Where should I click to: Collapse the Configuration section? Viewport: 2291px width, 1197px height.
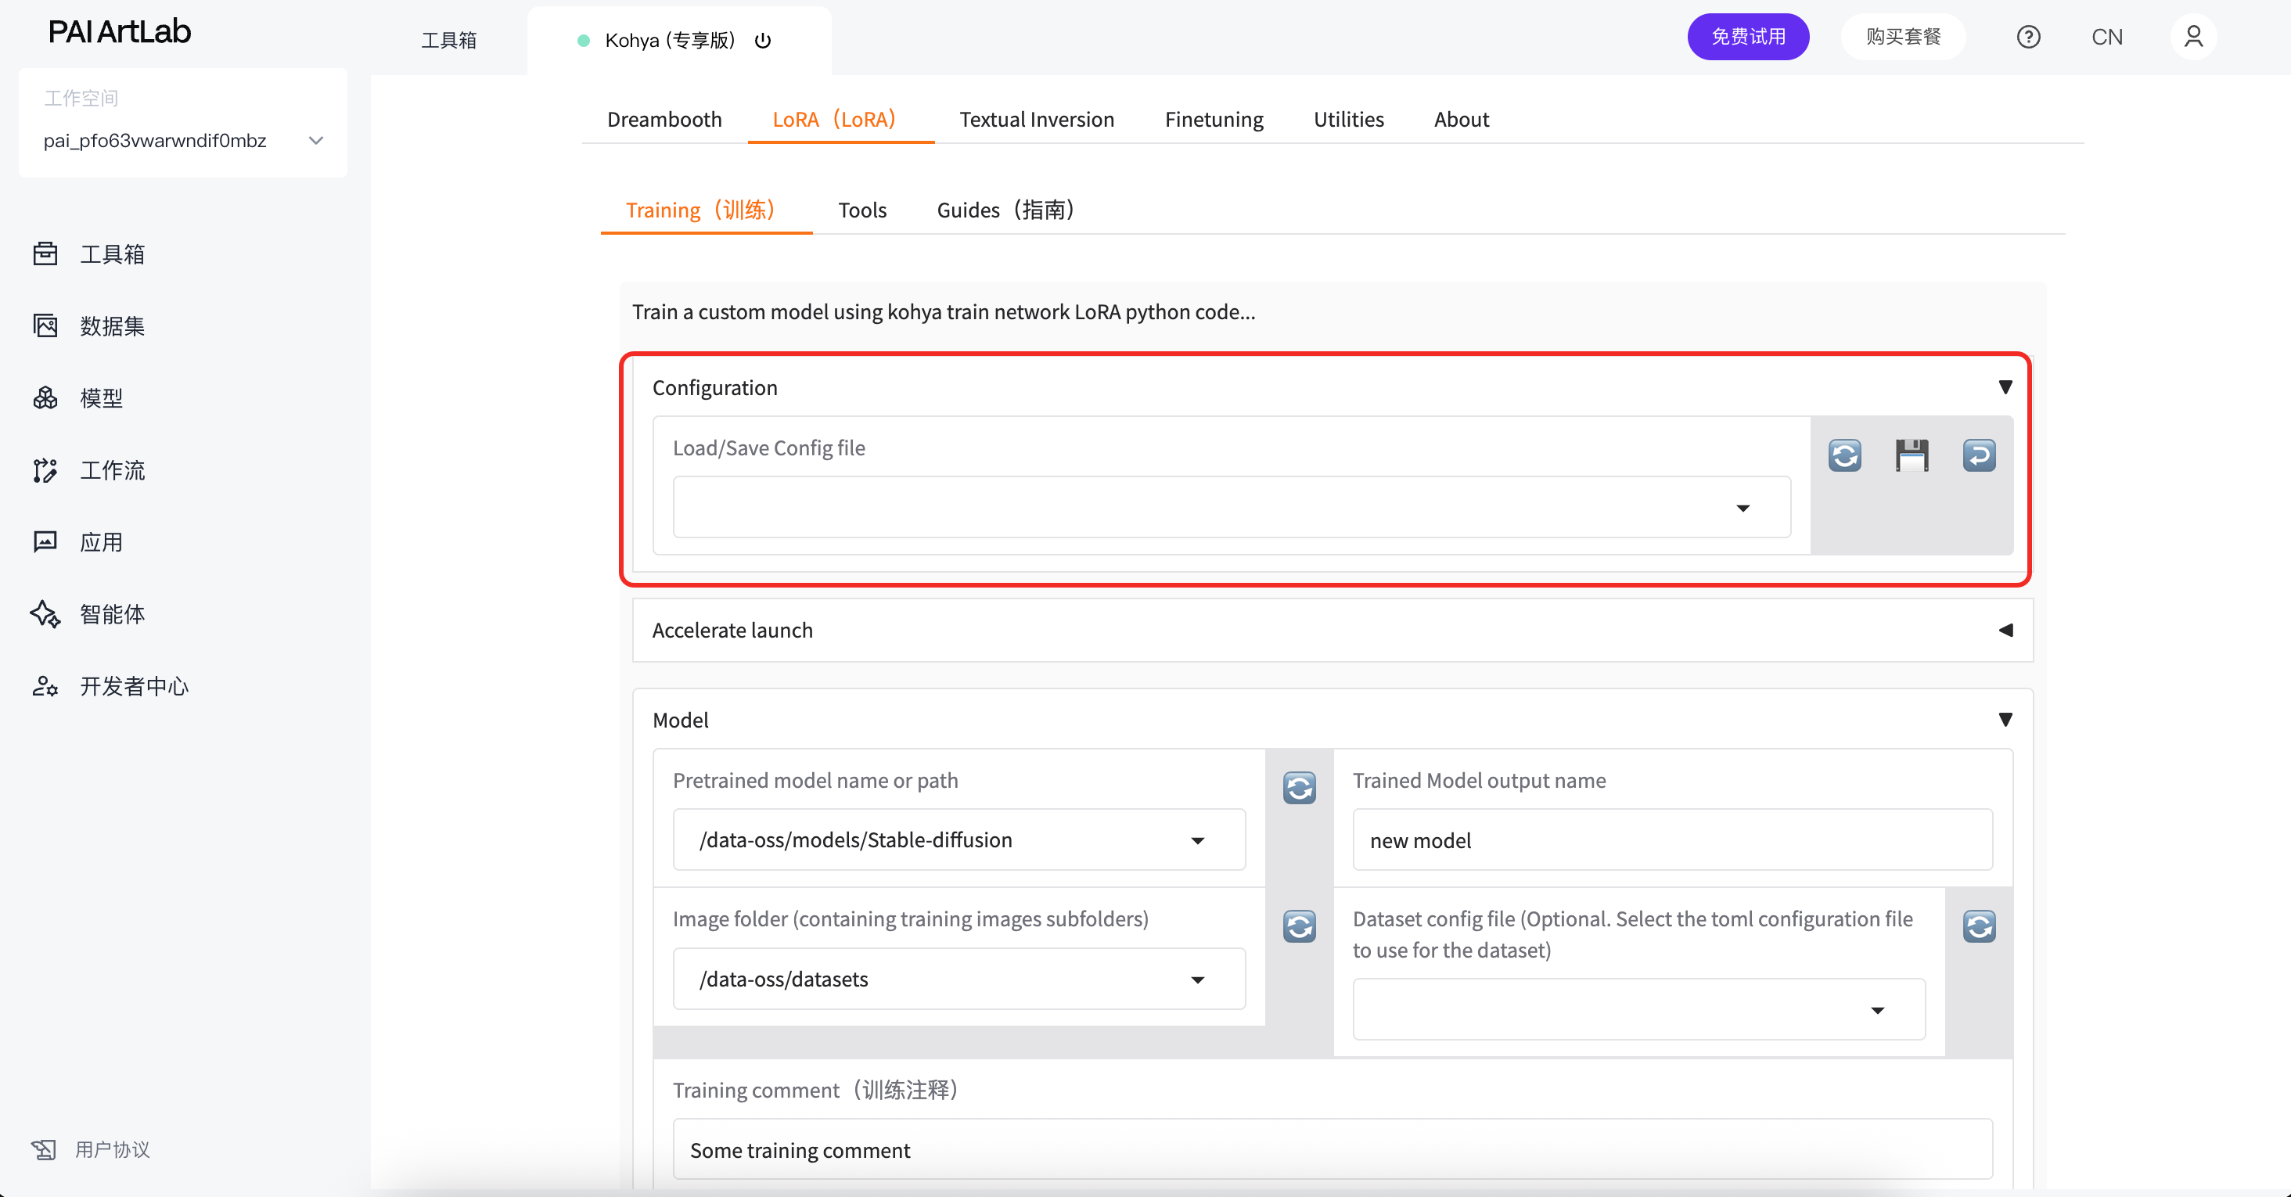click(x=2005, y=386)
